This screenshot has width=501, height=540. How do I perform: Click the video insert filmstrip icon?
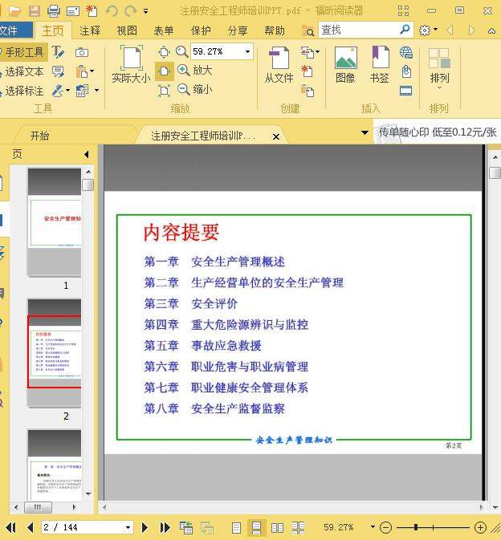pyautogui.click(x=406, y=91)
